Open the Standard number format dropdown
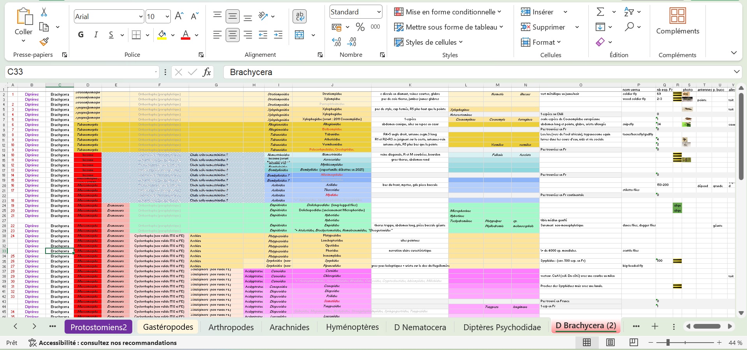This screenshot has height=350, width=747. (379, 12)
